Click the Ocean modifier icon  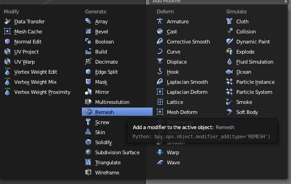pyautogui.click(x=229, y=72)
